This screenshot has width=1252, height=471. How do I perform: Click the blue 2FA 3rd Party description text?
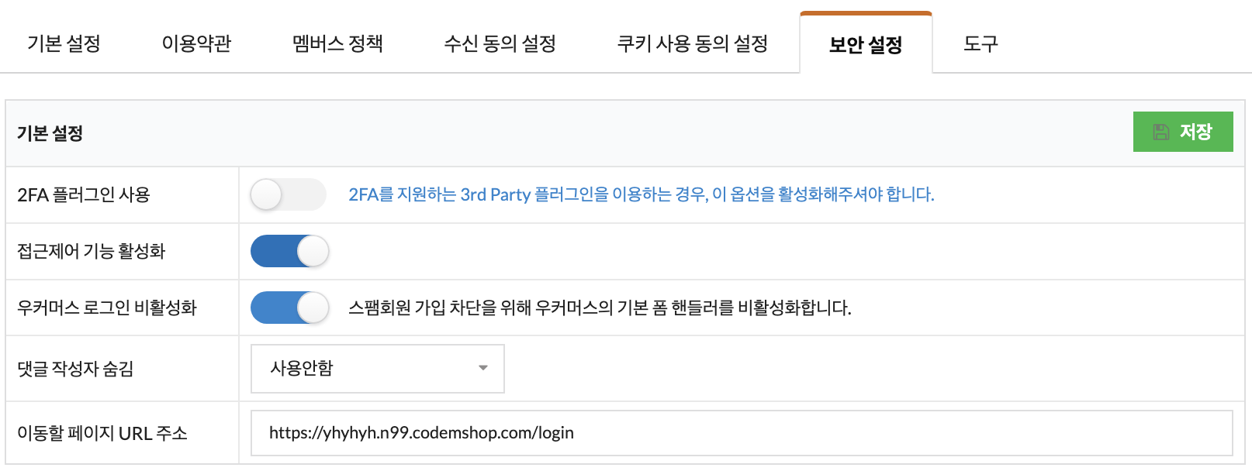(x=641, y=194)
